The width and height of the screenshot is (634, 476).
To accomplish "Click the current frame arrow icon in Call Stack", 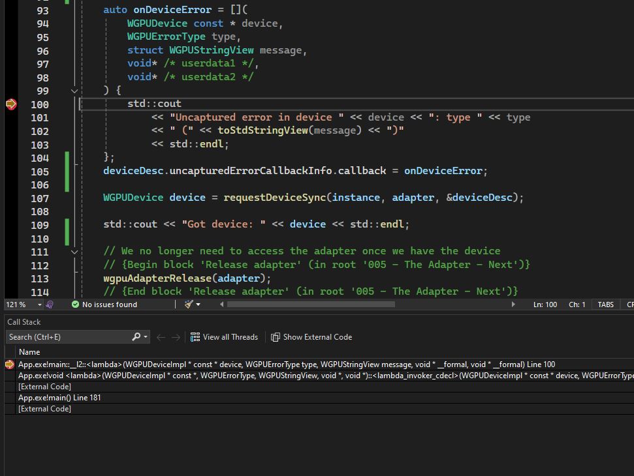I will click(10, 364).
